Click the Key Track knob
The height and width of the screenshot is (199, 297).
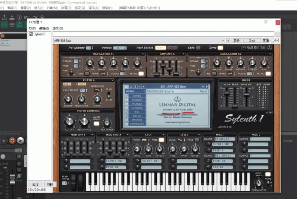[107, 123]
